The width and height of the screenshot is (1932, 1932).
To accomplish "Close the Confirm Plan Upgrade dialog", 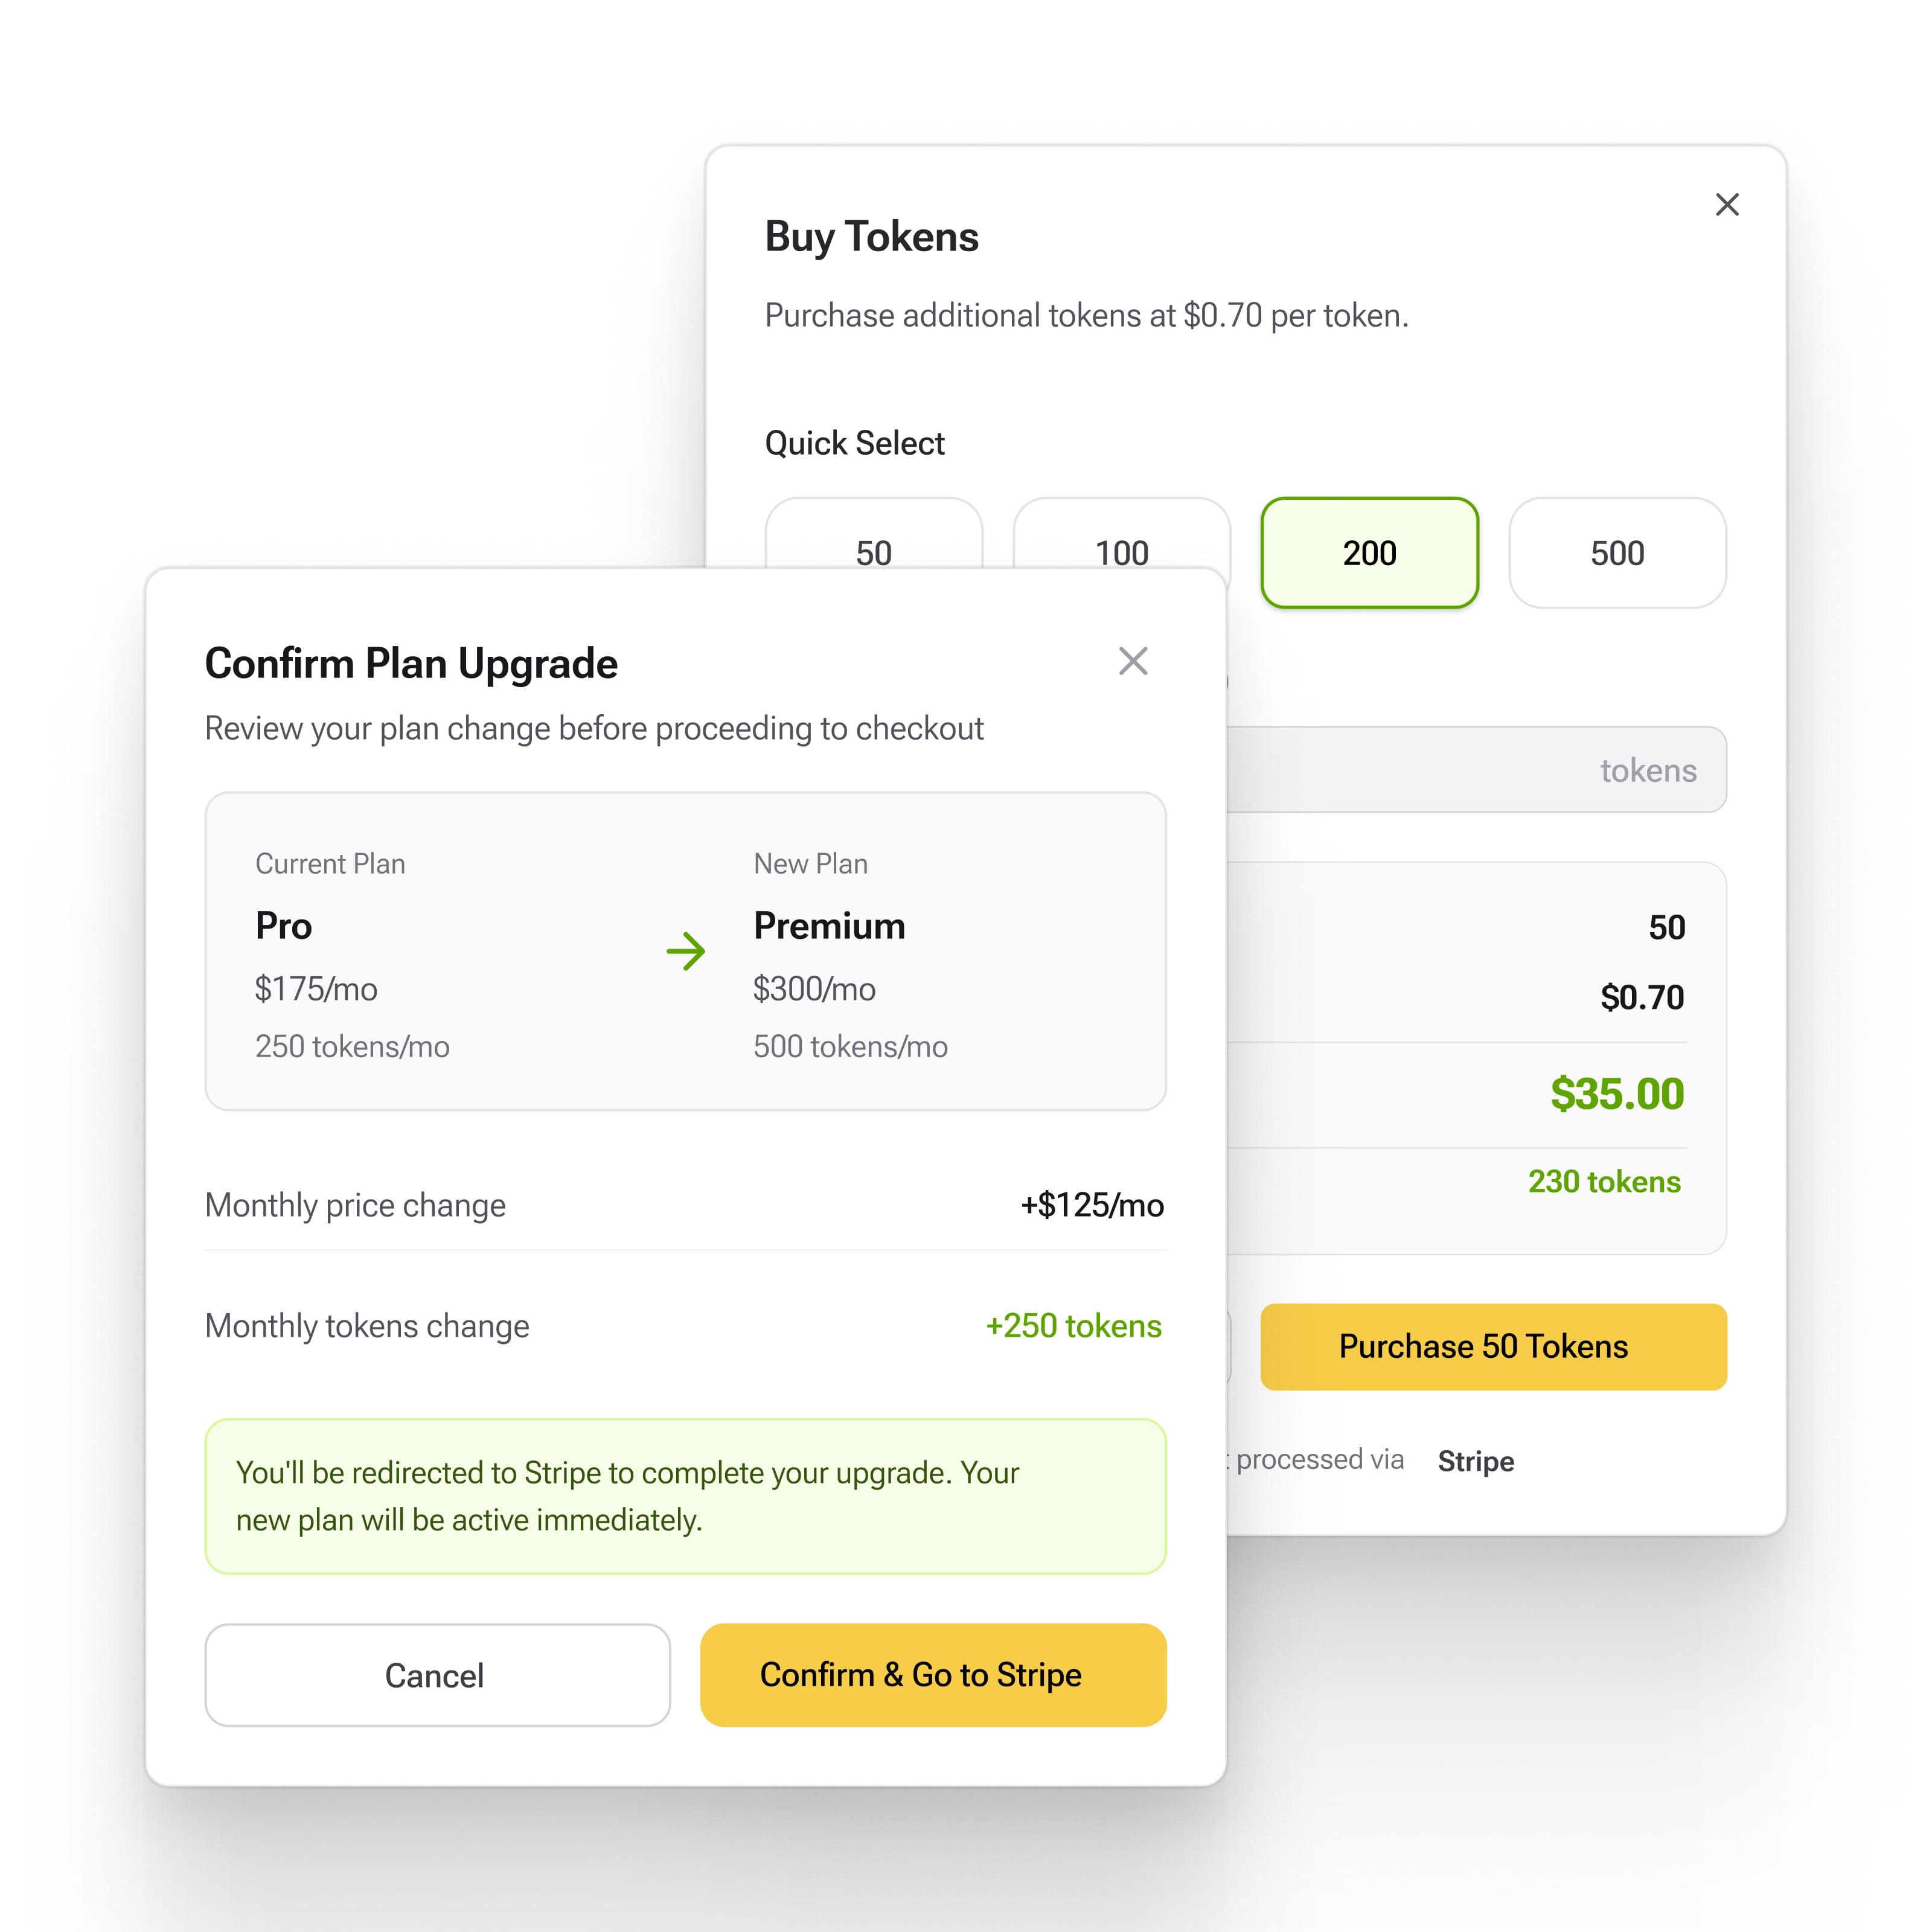I will pyautogui.click(x=1132, y=661).
